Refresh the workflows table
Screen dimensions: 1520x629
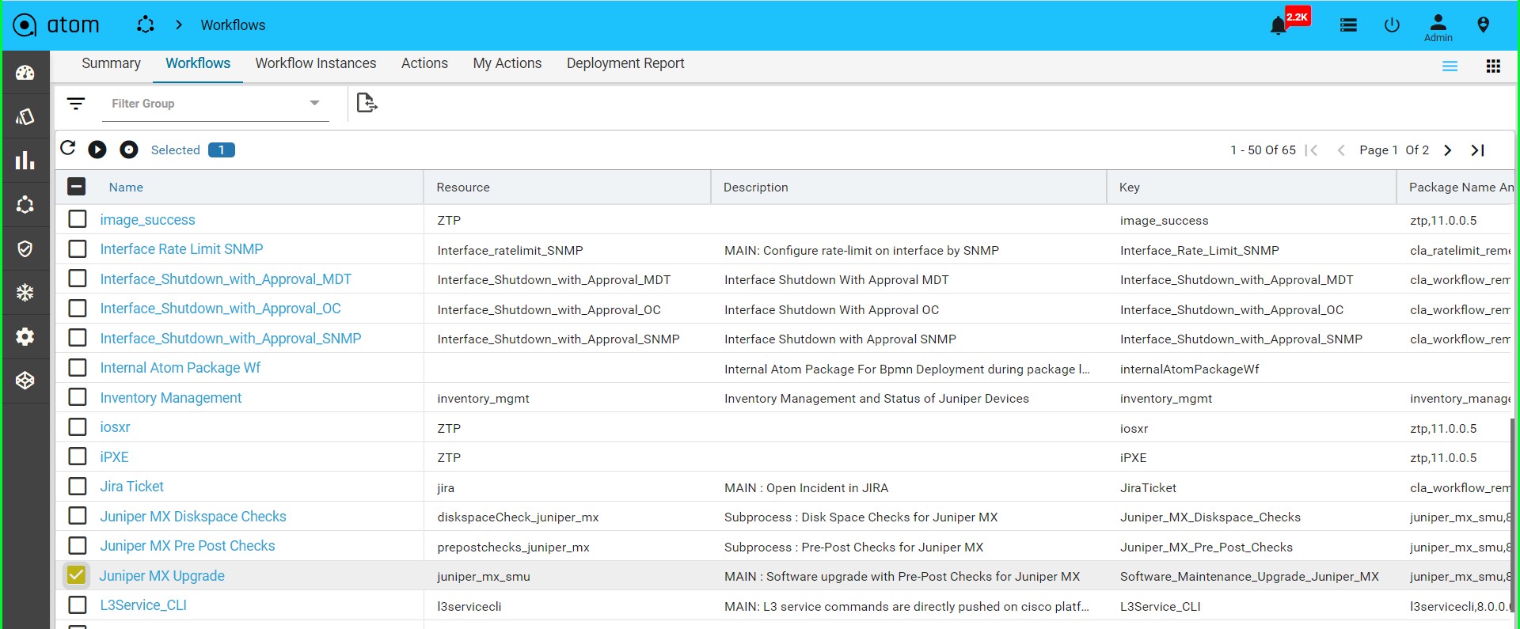pyautogui.click(x=68, y=148)
